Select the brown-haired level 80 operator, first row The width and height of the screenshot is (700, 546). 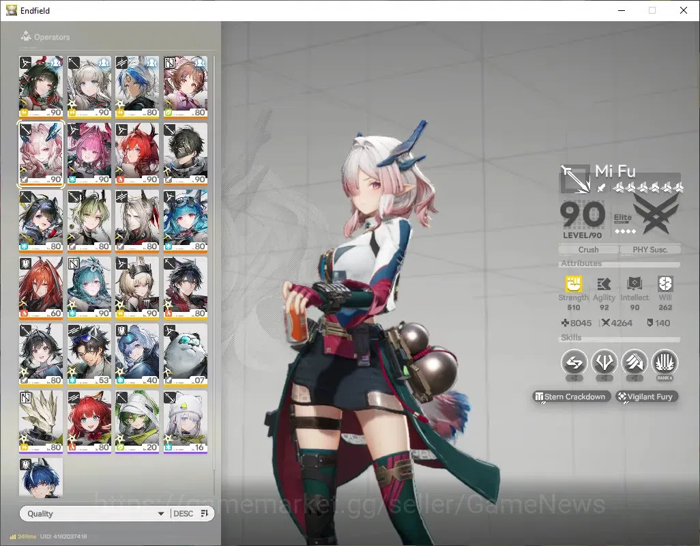pos(186,87)
